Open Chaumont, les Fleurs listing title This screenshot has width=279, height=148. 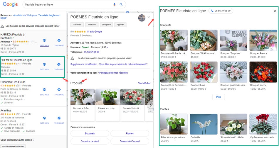point(13,82)
